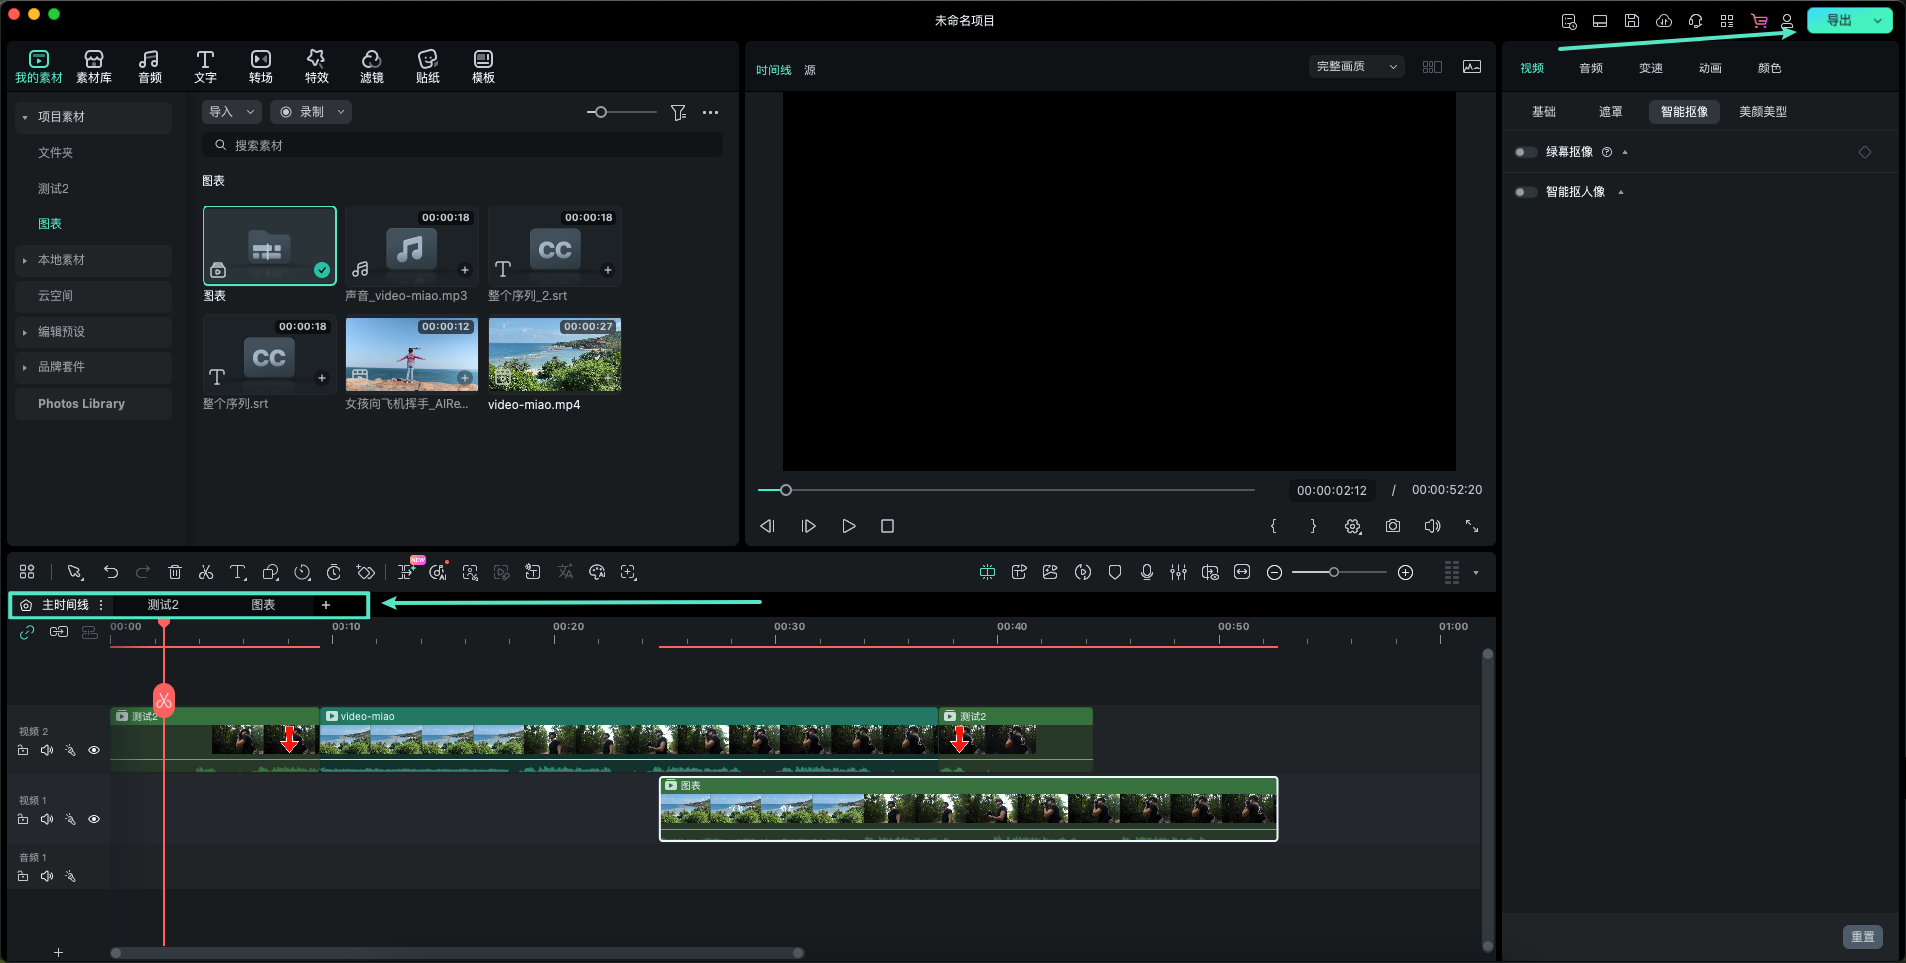Take a snapshot with the camera icon
The height and width of the screenshot is (963, 1906).
tap(1393, 526)
